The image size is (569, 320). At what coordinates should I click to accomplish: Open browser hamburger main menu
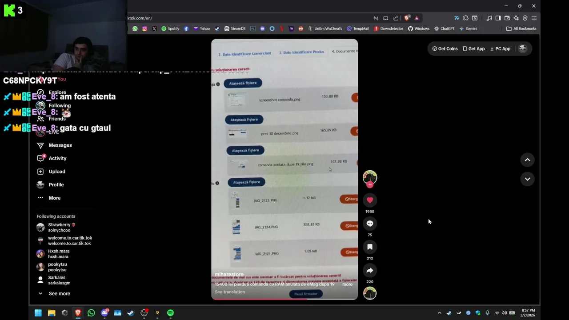point(534,18)
